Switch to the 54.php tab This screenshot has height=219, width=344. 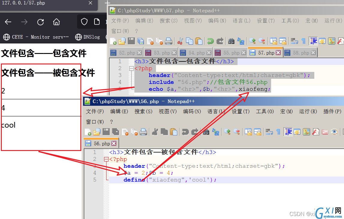[x=196, y=53]
